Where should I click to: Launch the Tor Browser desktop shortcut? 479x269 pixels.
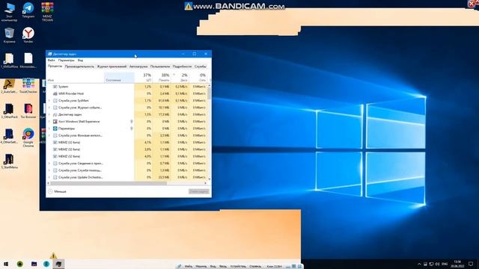28,111
